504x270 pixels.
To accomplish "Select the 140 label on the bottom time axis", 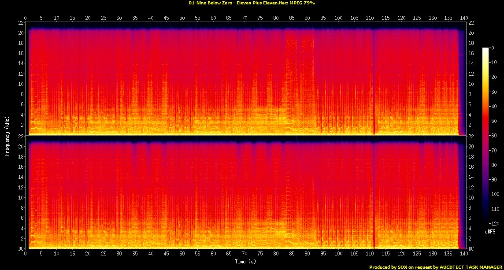I will tap(463, 255).
